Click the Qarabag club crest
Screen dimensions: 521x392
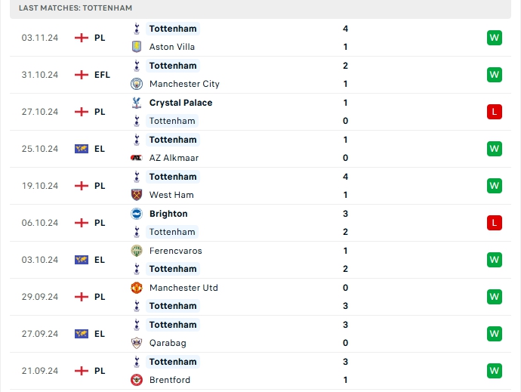(x=137, y=343)
